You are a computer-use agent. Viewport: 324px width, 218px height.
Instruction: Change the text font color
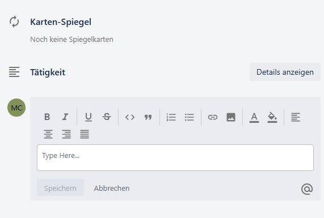(x=254, y=117)
